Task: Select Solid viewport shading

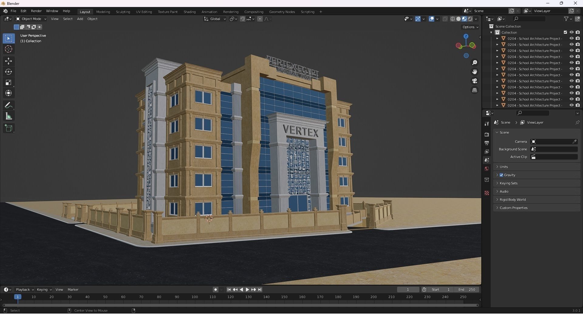Action: click(x=459, y=19)
